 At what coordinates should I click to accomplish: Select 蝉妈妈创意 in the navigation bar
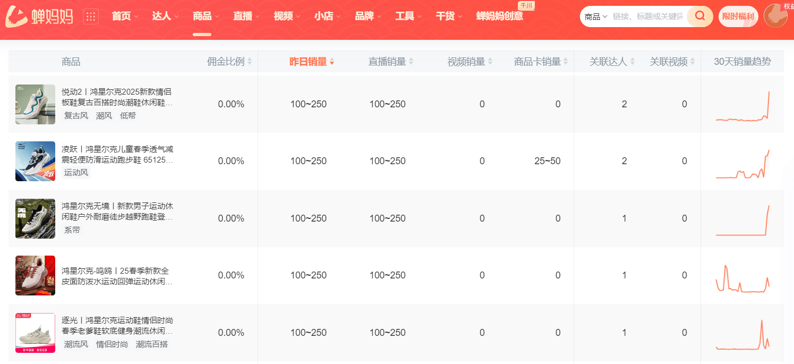point(499,16)
